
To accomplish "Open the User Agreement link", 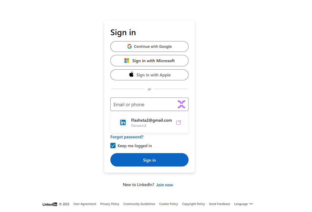I will [x=85, y=204].
